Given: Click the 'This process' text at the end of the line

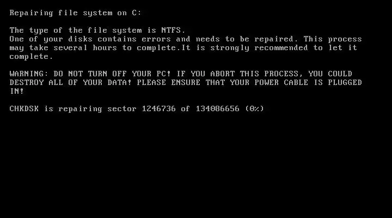Looking at the screenshot, I should tap(333, 39).
